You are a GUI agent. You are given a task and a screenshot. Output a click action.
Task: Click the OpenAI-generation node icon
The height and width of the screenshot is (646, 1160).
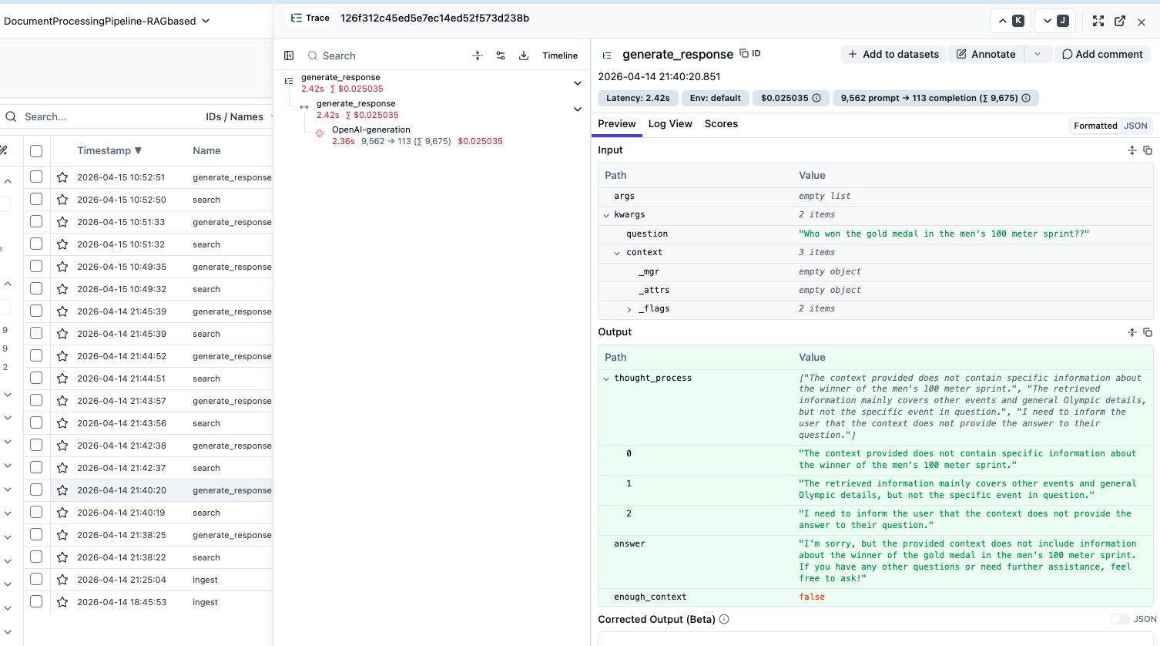[x=320, y=133]
